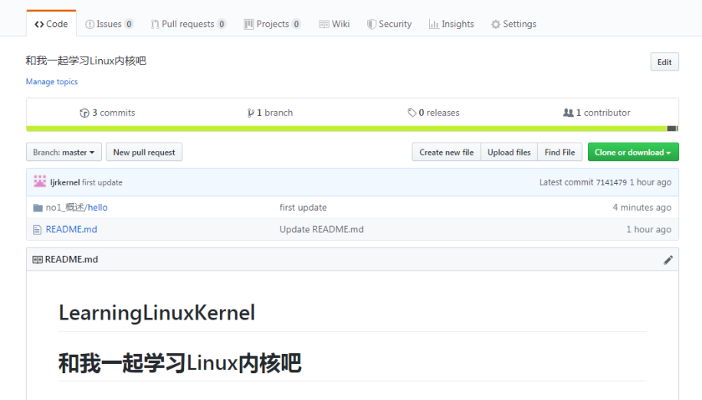The image size is (702, 400).
Task: Open the ljrkernel author profile link
Action: click(x=65, y=182)
